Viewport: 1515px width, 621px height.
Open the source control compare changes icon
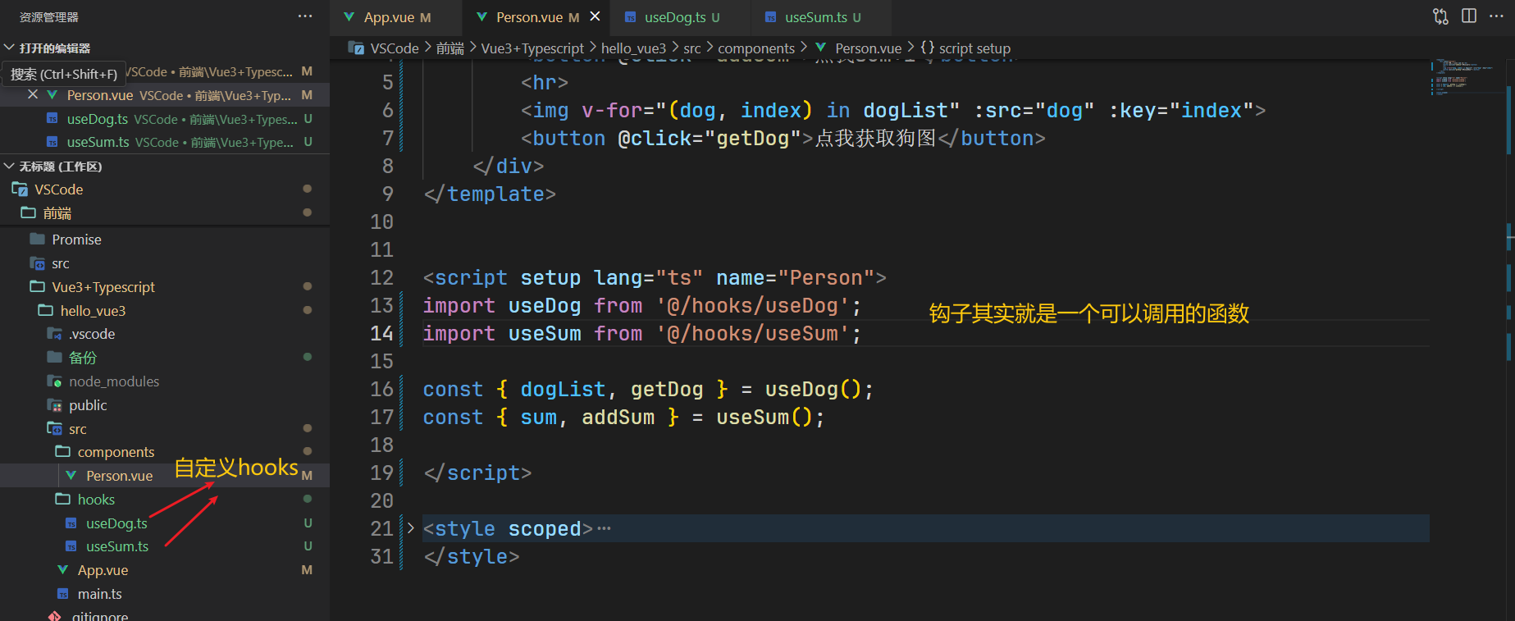coord(1440,16)
